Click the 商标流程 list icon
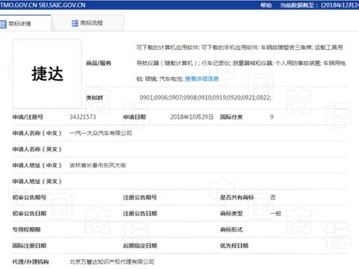The height and width of the screenshot is (269, 359). coord(75,23)
